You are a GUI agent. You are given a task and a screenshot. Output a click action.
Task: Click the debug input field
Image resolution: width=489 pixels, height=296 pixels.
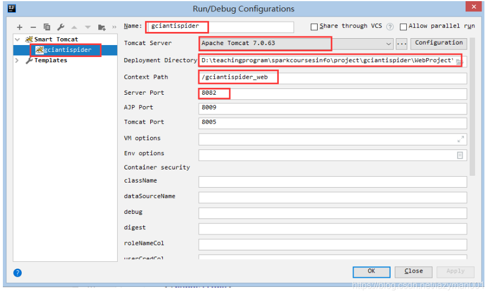(x=332, y=213)
